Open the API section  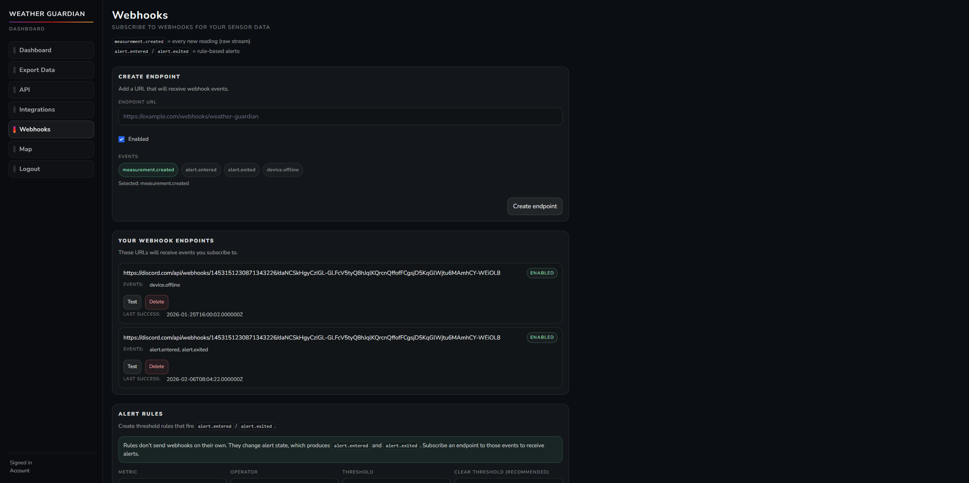click(51, 90)
